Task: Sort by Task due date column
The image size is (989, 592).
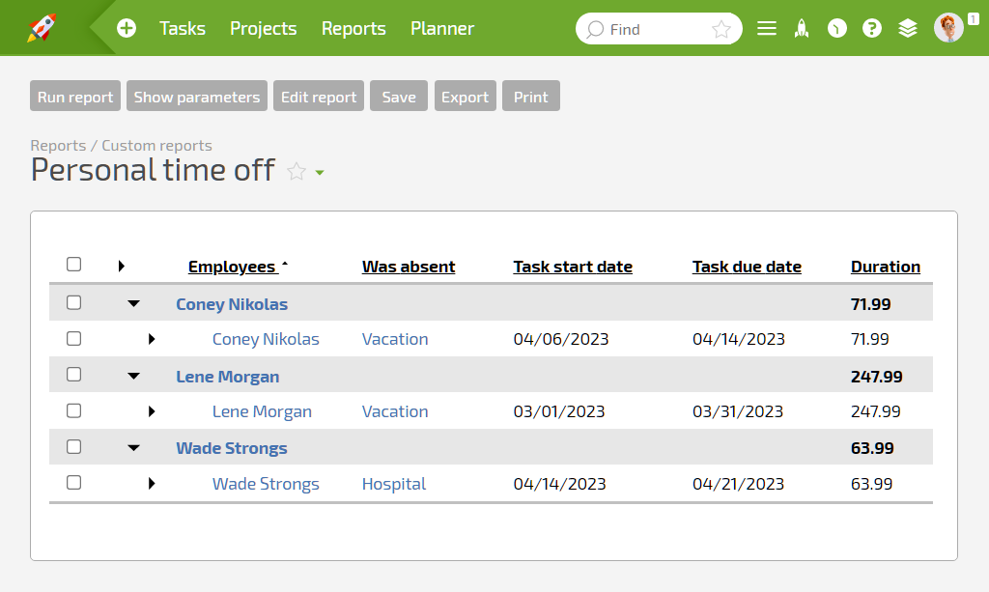Action: (747, 267)
